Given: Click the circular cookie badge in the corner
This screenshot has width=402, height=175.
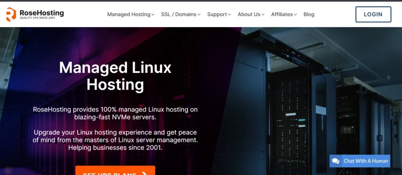Looking at the screenshot, I should pos(8,171).
